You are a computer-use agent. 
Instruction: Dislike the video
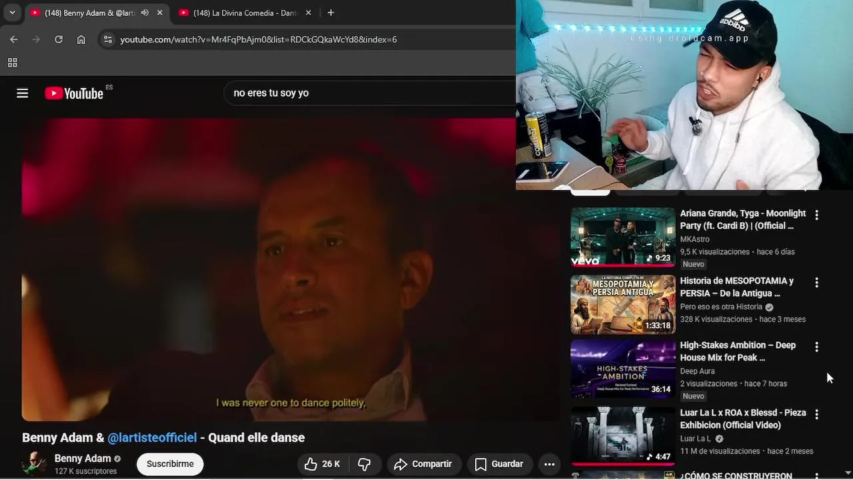[365, 464]
